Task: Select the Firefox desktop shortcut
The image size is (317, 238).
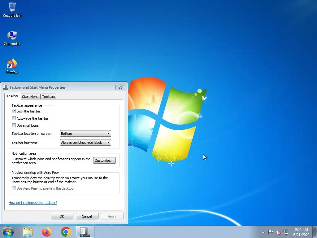Action: pyautogui.click(x=12, y=66)
